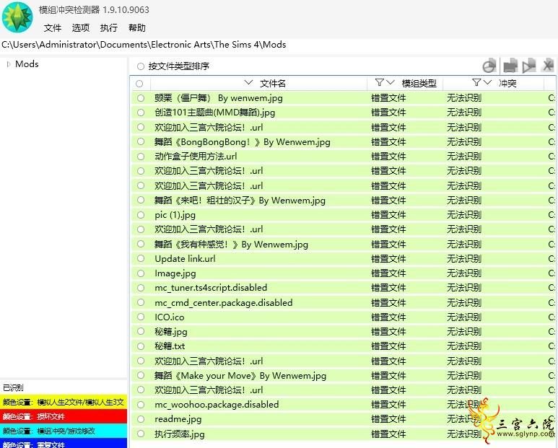
Task: Open the 模组类型 column dropdown chevron
Action: (391, 82)
